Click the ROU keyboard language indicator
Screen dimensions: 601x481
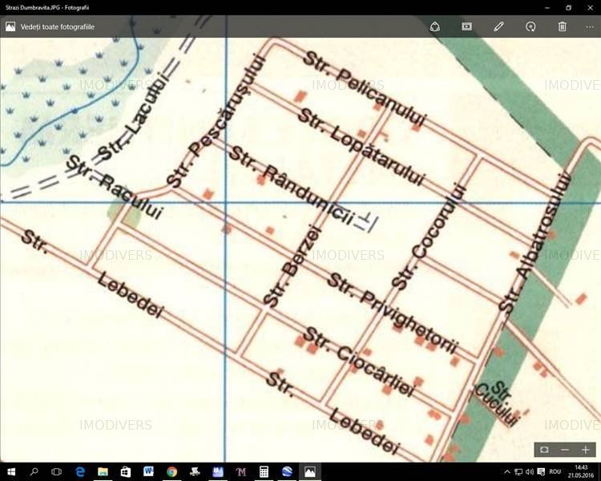coord(555,472)
